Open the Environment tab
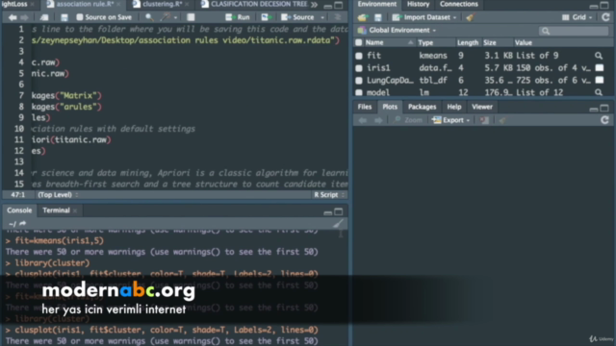The width and height of the screenshot is (616, 346). pyautogui.click(x=376, y=4)
